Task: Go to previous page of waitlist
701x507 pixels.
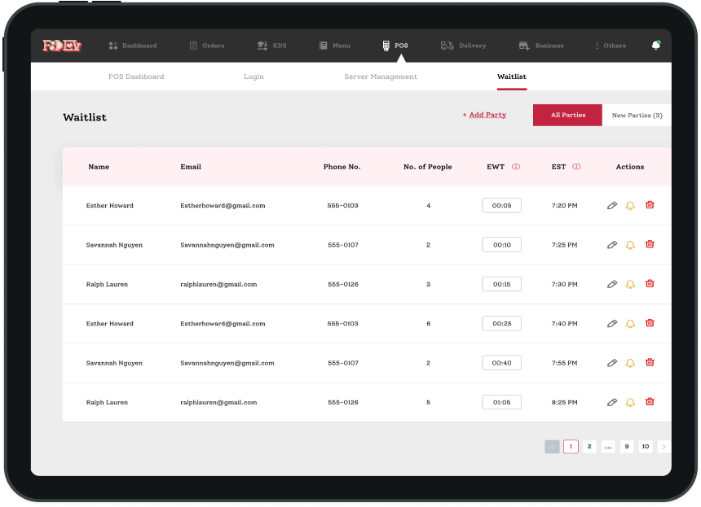Action: [x=552, y=447]
